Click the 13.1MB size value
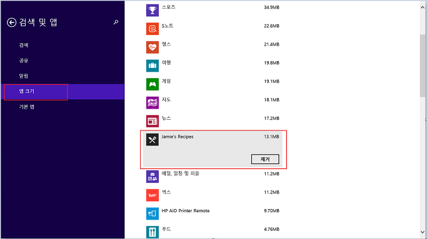427x239 pixels. tap(271, 137)
